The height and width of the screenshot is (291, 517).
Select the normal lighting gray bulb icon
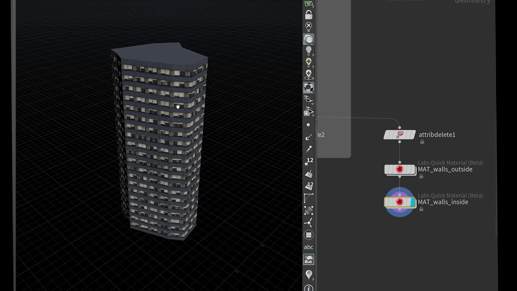[x=309, y=51]
